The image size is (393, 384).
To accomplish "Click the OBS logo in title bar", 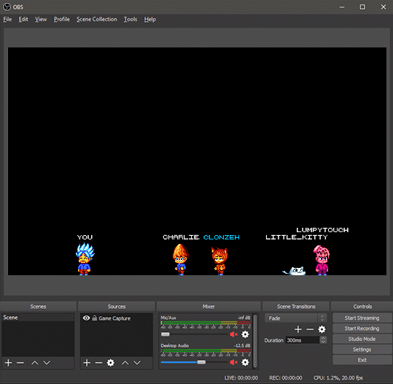I will pyautogui.click(x=7, y=7).
